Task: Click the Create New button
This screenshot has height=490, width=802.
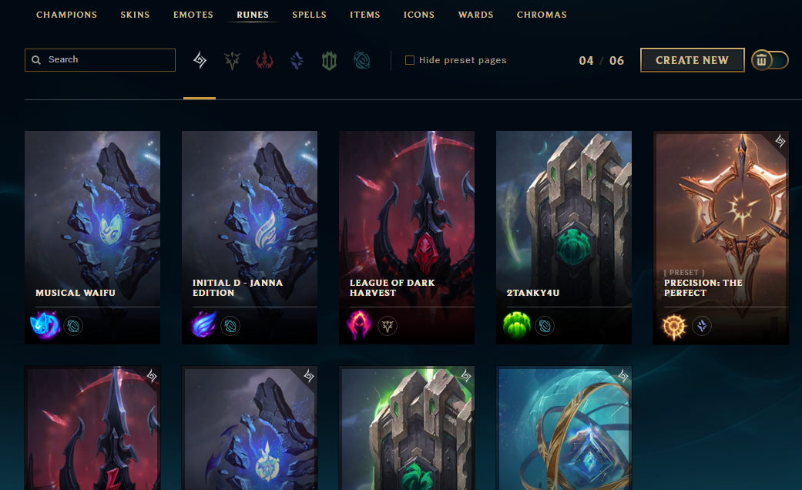Action: coord(692,60)
